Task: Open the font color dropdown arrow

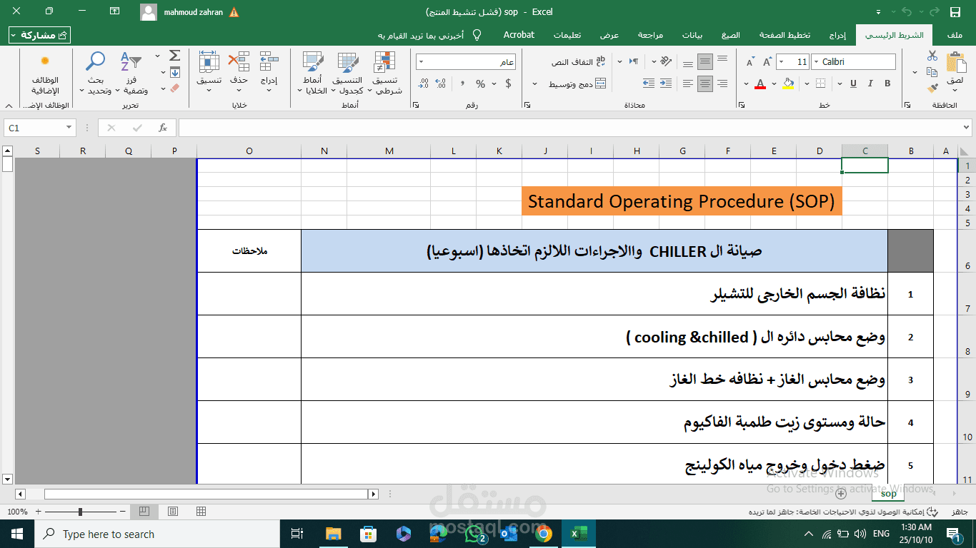Action: pyautogui.click(x=745, y=83)
